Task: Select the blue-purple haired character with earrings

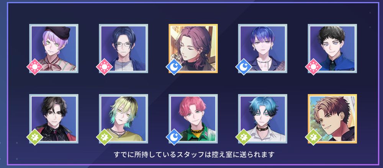Action: click(x=263, y=48)
